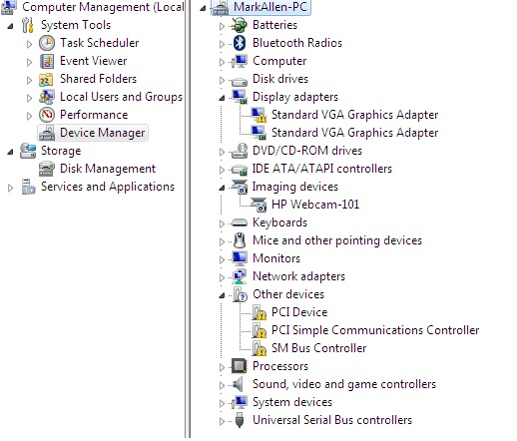Click the Bluetooth Radios icon
This screenshot has width=517, height=441.
(240, 43)
